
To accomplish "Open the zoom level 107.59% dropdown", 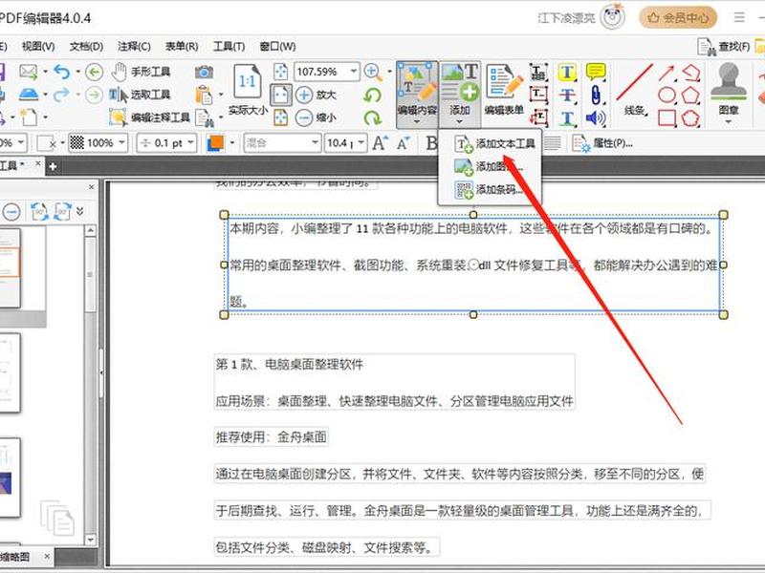I will coord(353,72).
